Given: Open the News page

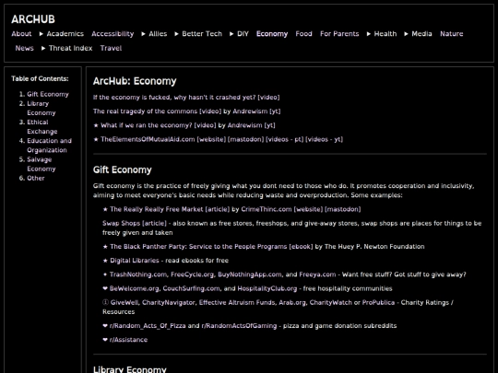Looking at the screenshot, I should click(25, 48).
